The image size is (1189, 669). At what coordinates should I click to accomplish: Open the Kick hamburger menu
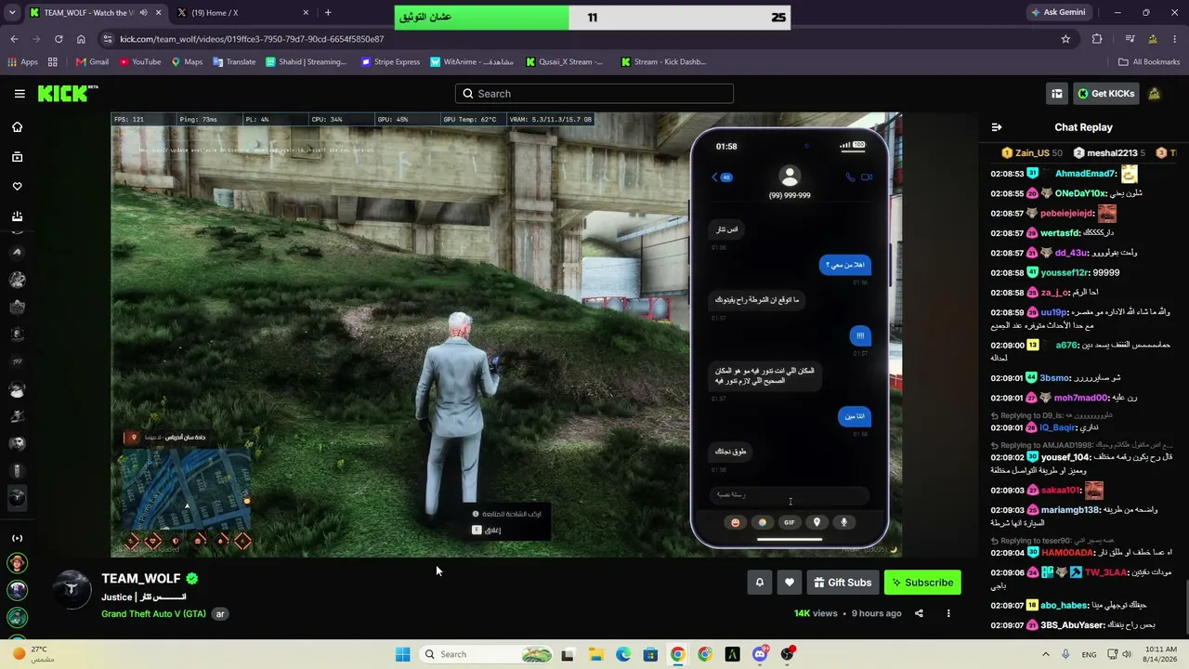pos(20,94)
